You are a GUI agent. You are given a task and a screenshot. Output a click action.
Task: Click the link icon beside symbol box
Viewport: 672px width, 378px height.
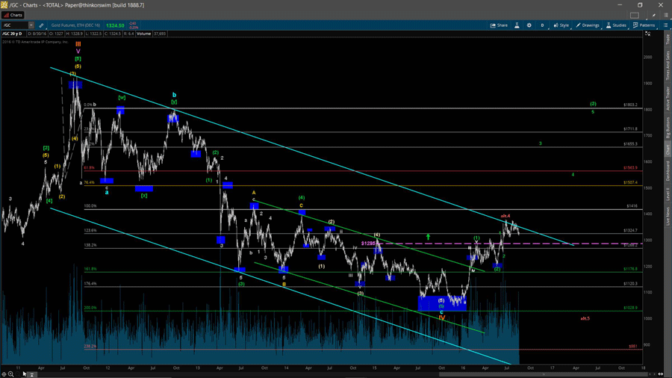41,25
